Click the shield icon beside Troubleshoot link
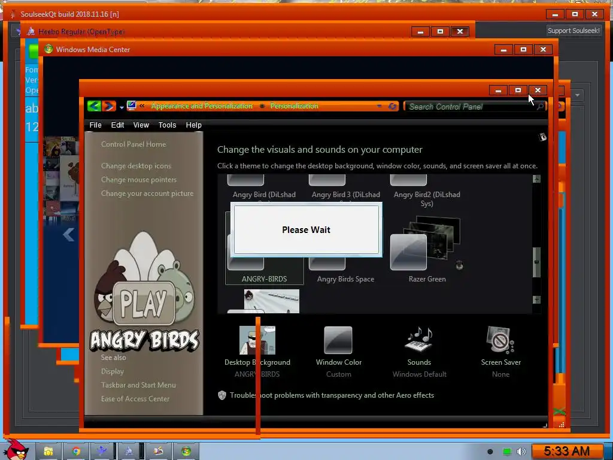 coord(222,395)
